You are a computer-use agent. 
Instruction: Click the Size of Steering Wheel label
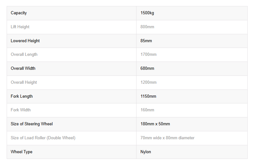point(32,124)
